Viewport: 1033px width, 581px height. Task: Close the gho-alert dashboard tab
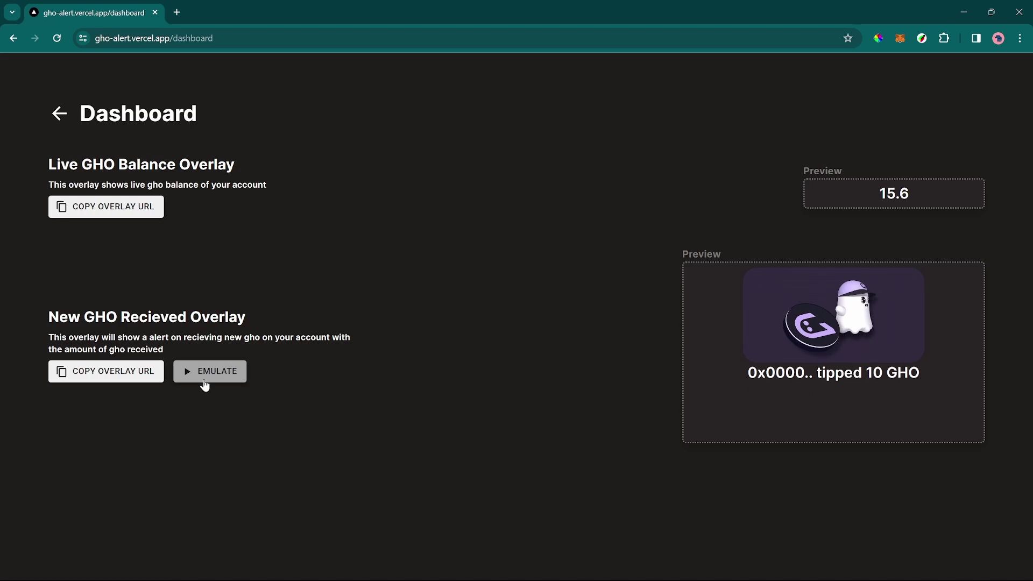point(155,12)
